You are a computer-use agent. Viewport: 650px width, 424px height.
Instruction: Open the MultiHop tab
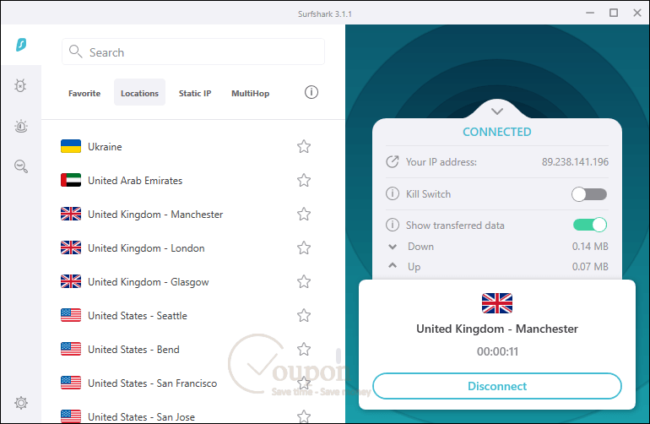click(x=251, y=94)
